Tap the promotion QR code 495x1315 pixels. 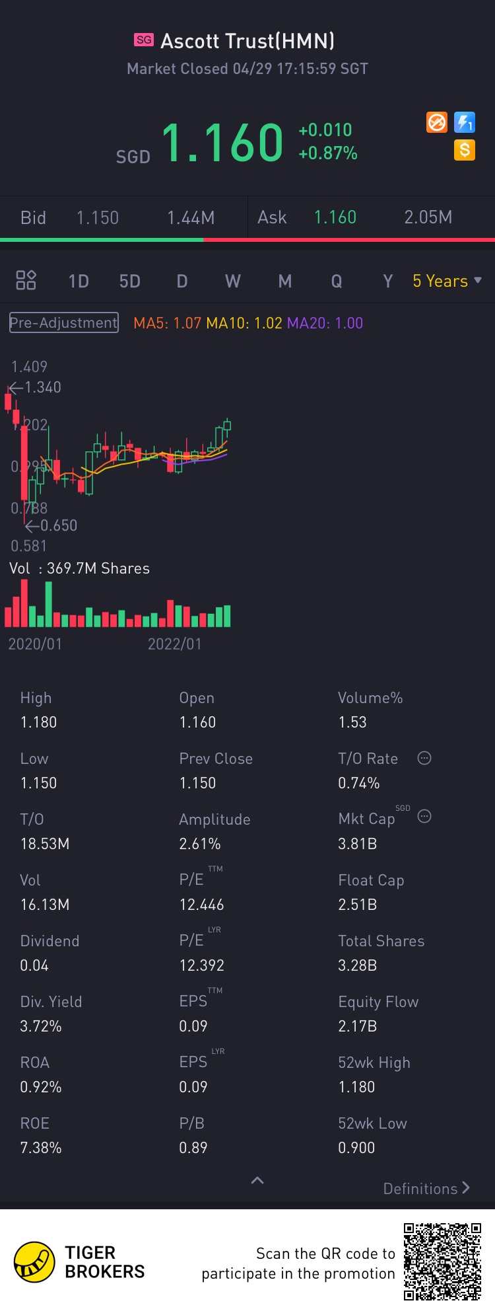(x=443, y=1261)
